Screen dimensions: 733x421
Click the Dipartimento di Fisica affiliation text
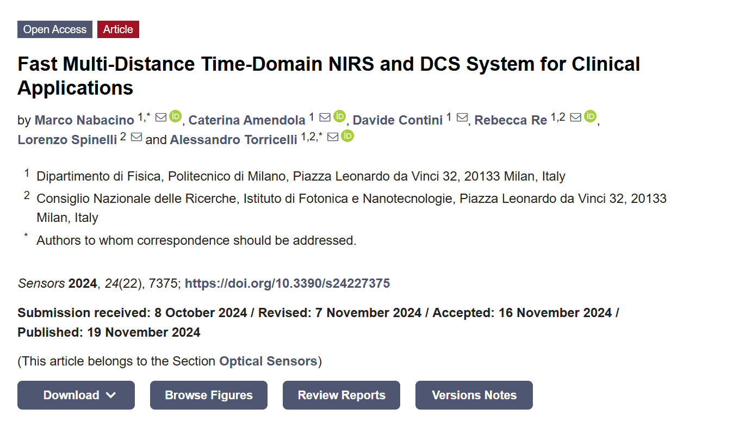click(301, 176)
